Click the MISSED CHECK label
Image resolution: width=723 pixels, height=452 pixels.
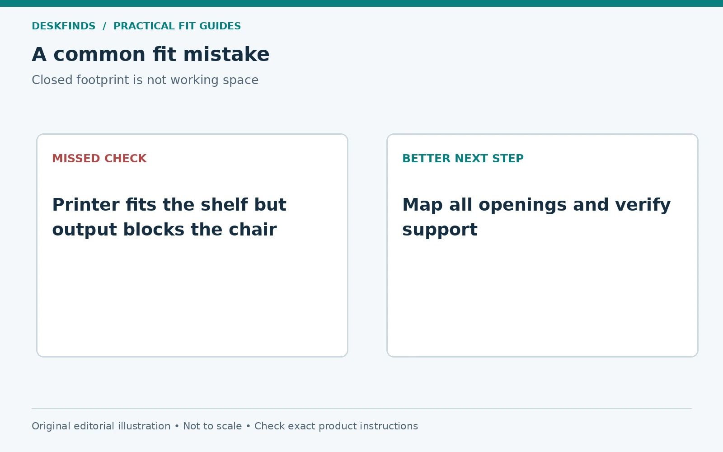(x=99, y=159)
